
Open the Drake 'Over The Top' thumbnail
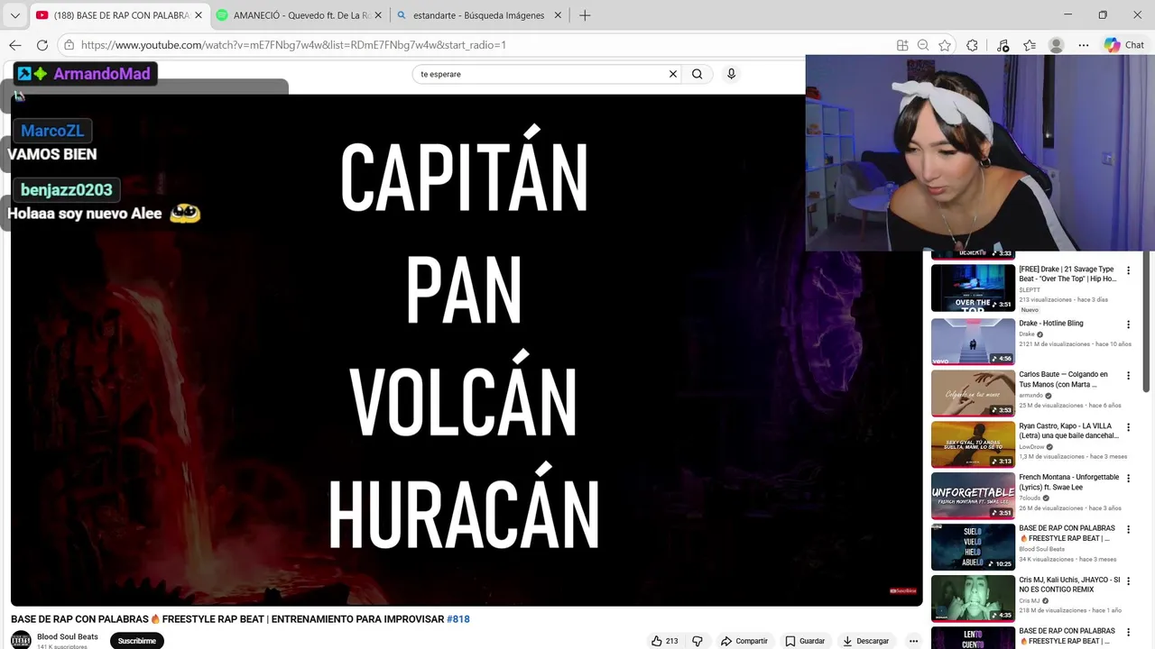coord(973,288)
